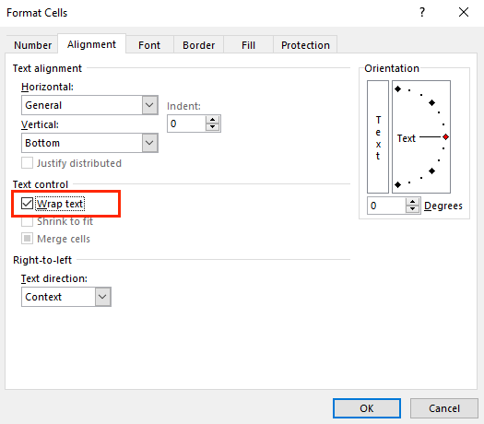
Task: Click the Degrees input field
Action: coord(387,206)
